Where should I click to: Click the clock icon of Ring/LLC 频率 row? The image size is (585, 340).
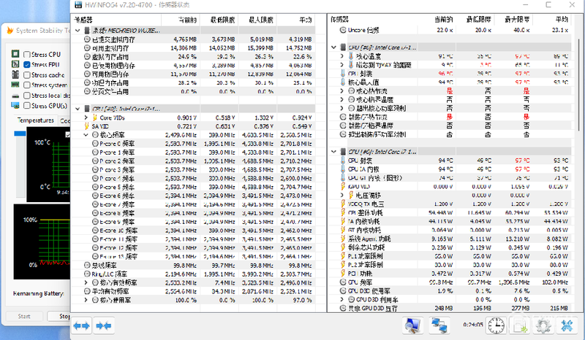point(87,274)
